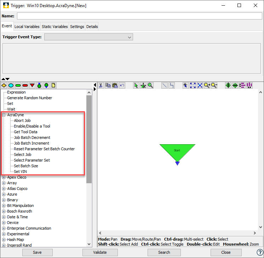Image resolution: width=264 pixels, height=258 pixels.
Task: Select the red inverted triangle shape
Action: [32, 85]
